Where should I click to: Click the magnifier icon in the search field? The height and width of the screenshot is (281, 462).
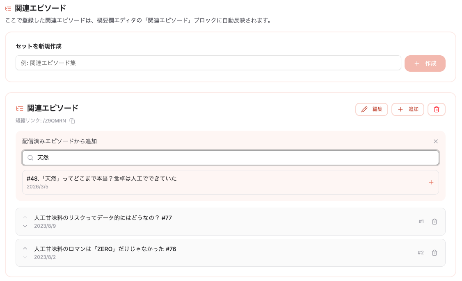[30, 157]
